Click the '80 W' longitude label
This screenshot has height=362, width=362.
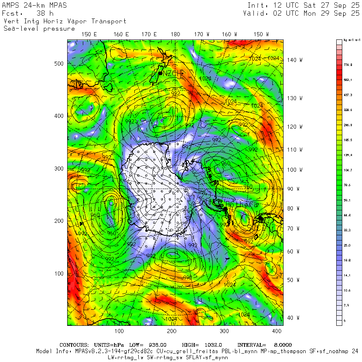293,208
